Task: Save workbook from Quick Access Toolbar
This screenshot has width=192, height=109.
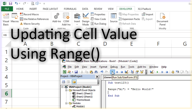Action: 10,4
